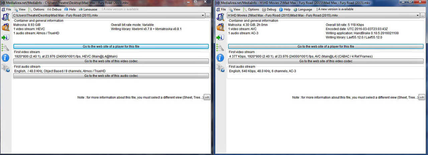Open Preferences wrench icon in left MediaInfo sidebar
This screenshot has width=428, height=155.
point(5,47)
